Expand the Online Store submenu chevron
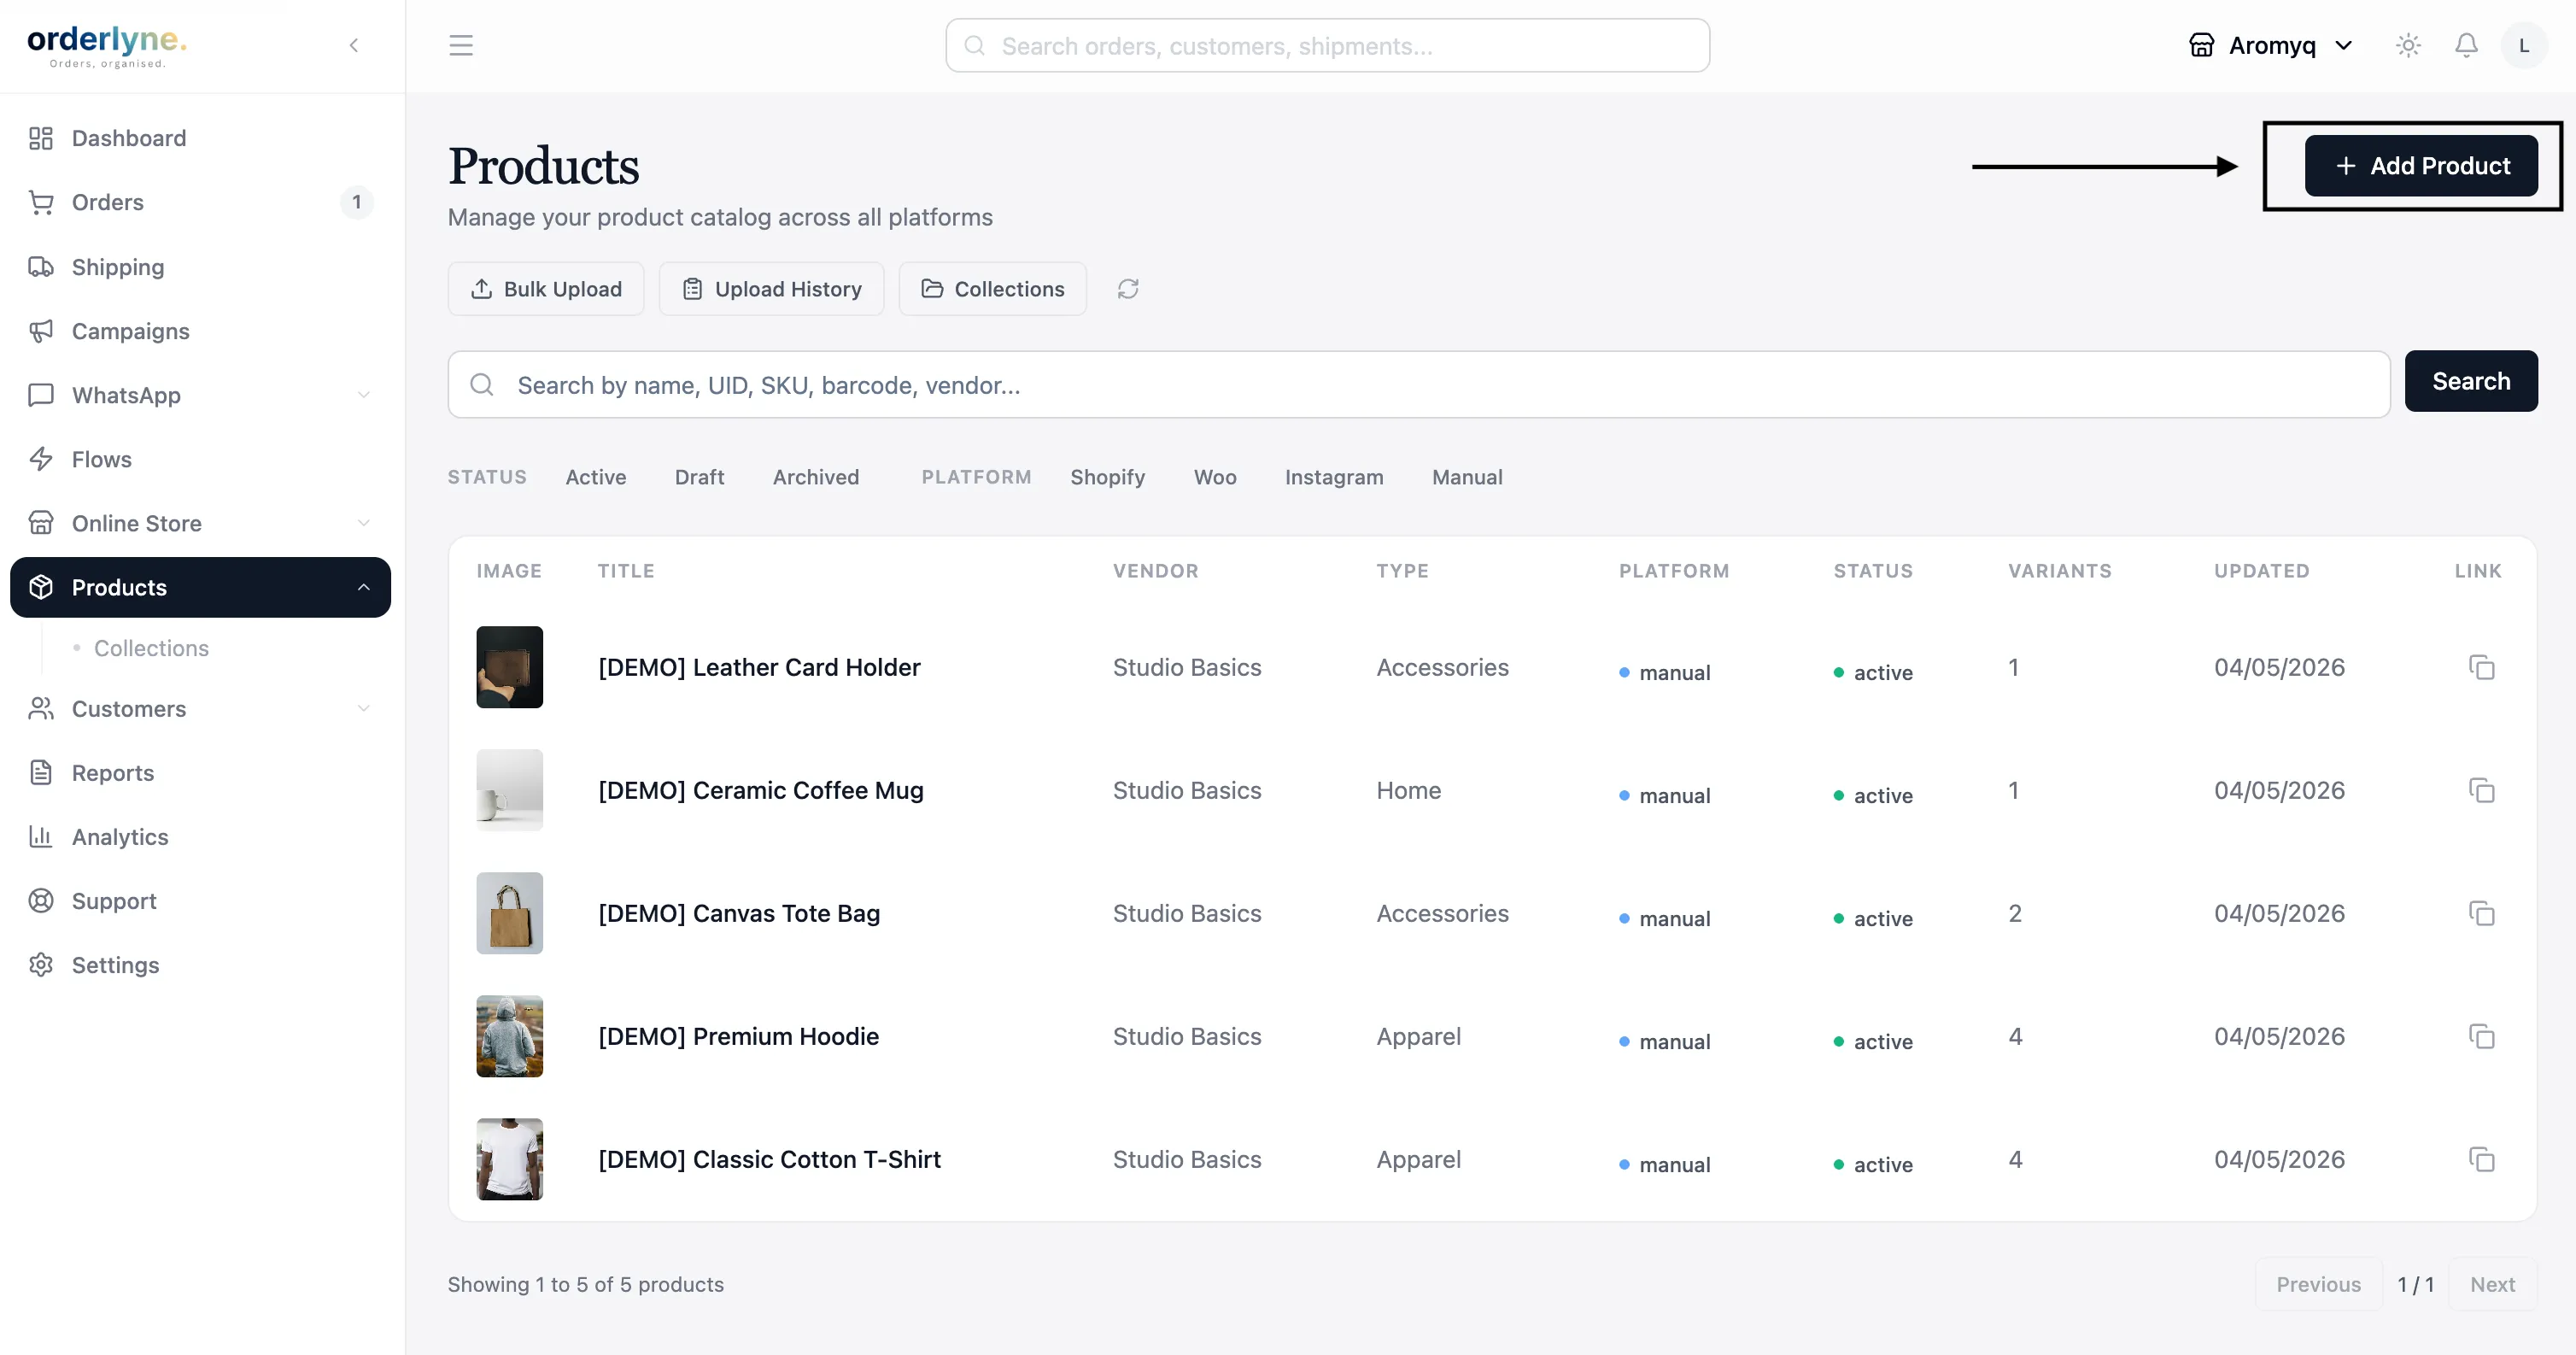 (364, 523)
